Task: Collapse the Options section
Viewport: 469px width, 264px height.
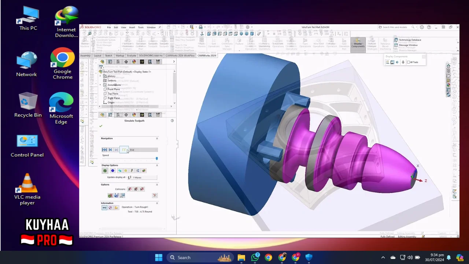Action: click(x=157, y=185)
